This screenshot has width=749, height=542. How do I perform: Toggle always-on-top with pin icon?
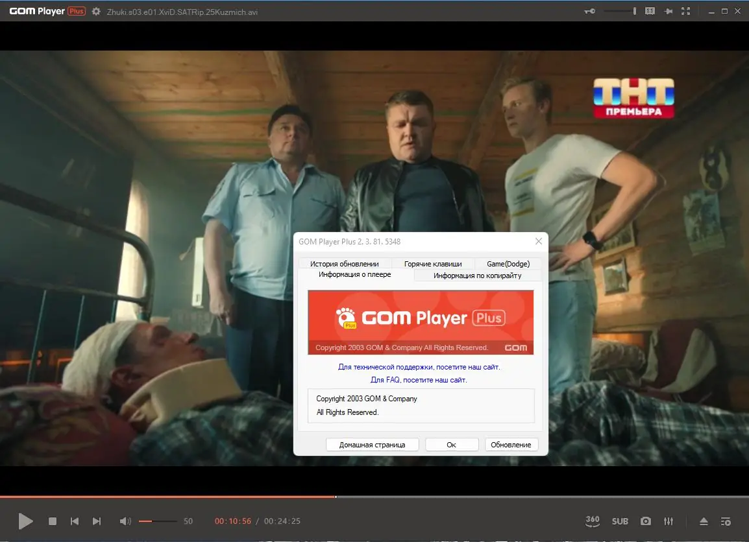click(668, 11)
